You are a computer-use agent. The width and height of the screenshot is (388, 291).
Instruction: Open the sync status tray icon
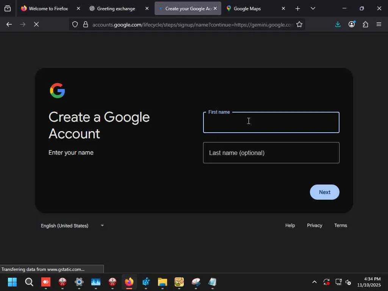pyautogui.click(x=326, y=282)
